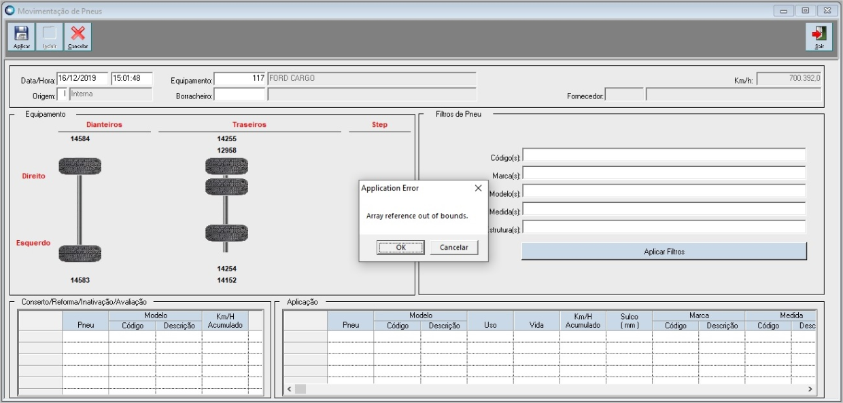Click the time field 15:01:48
The height and width of the screenshot is (403, 843).
click(132, 78)
